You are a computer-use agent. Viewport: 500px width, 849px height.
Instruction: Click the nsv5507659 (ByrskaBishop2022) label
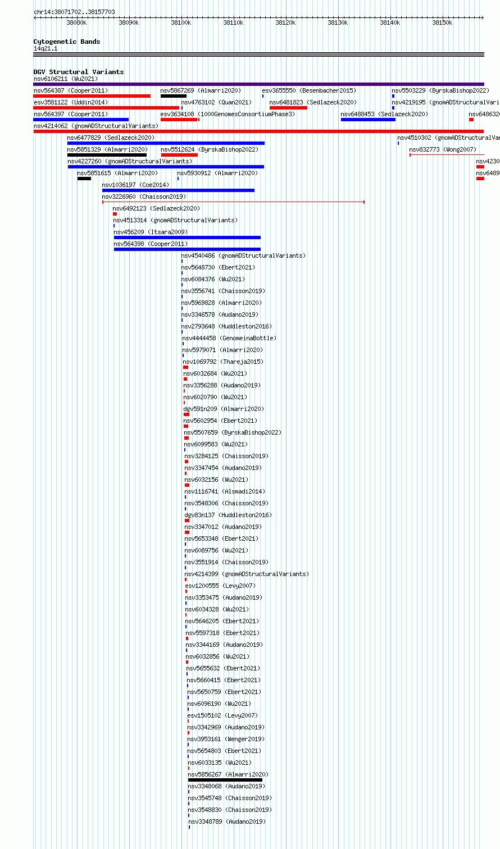point(233,432)
